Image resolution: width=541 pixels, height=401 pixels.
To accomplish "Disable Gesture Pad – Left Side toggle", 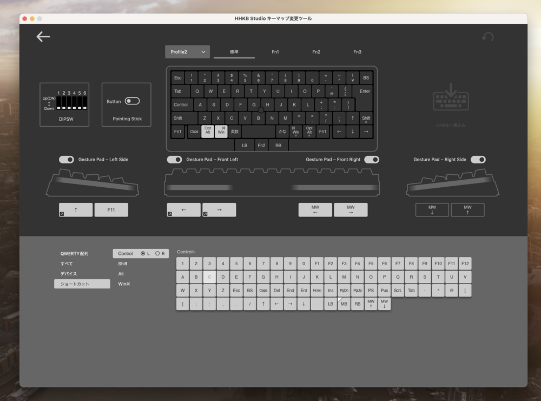I will click(67, 160).
